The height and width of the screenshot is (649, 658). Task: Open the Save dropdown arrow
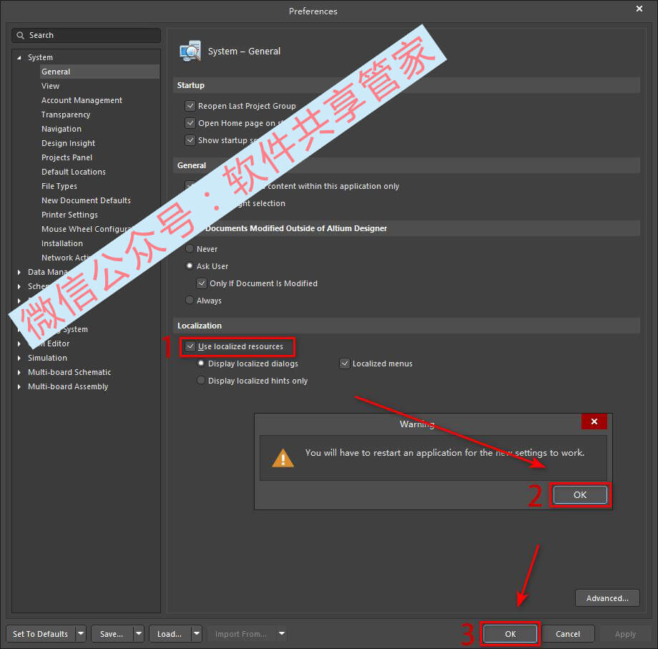(x=139, y=633)
